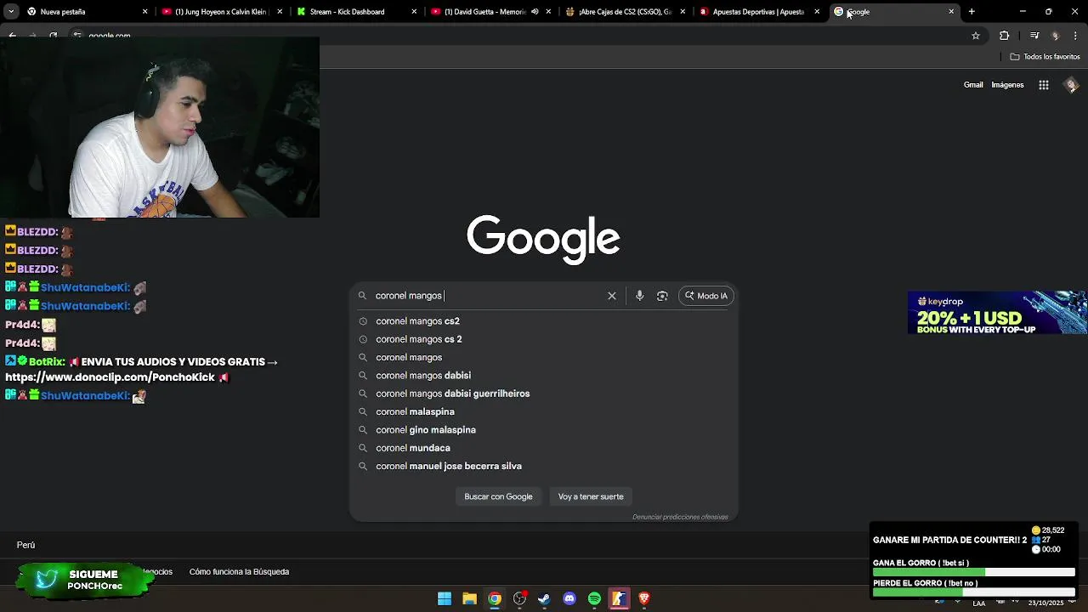1088x612 pixels.
Task: Go back with the browser back arrow
Action: point(12,36)
